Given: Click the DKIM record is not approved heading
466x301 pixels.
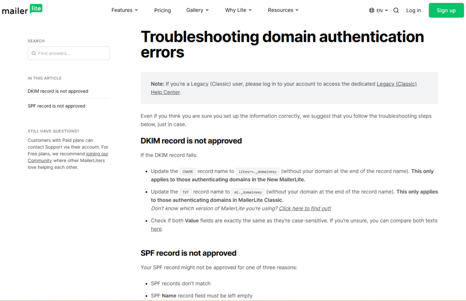Looking at the screenshot, I should pos(191,141).
